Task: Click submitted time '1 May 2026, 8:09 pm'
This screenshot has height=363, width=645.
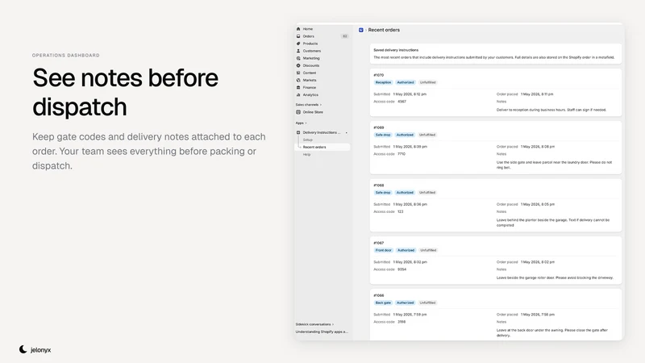Action: [410, 147]
